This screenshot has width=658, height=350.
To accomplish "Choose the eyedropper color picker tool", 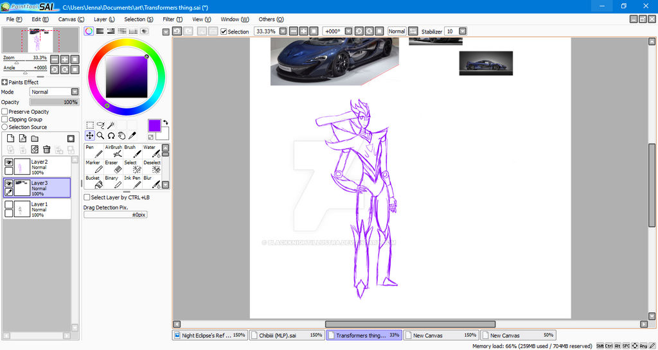I will pyautogui.click(x=132, y=136).
